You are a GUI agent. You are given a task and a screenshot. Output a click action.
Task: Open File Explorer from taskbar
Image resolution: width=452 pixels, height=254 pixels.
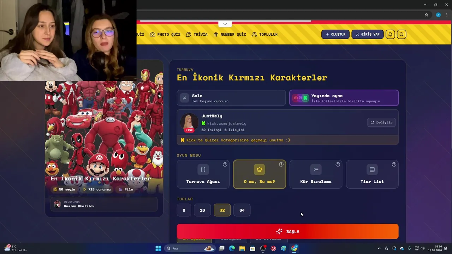click(242, 248)
